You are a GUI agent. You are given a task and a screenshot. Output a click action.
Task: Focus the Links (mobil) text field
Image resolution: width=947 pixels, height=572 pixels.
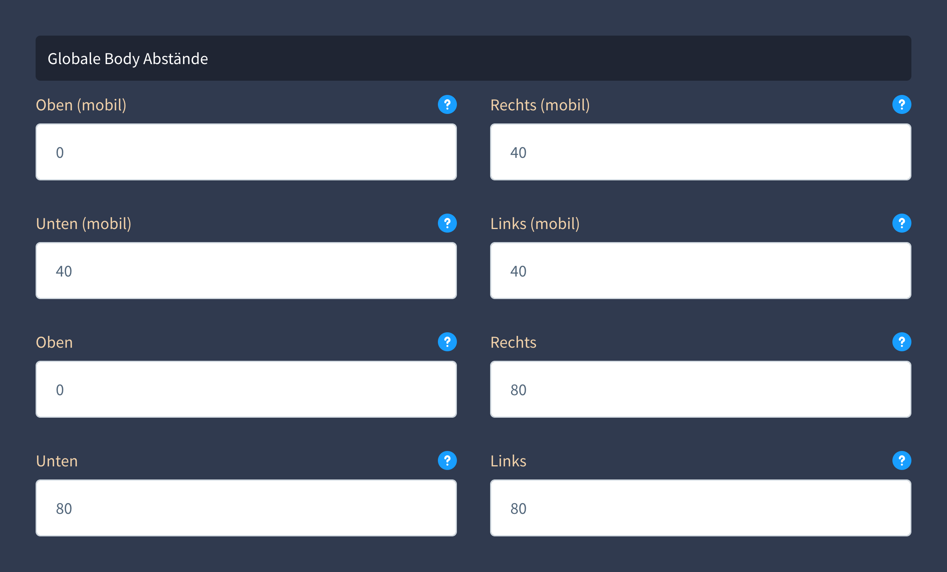(x=701, y=271)
